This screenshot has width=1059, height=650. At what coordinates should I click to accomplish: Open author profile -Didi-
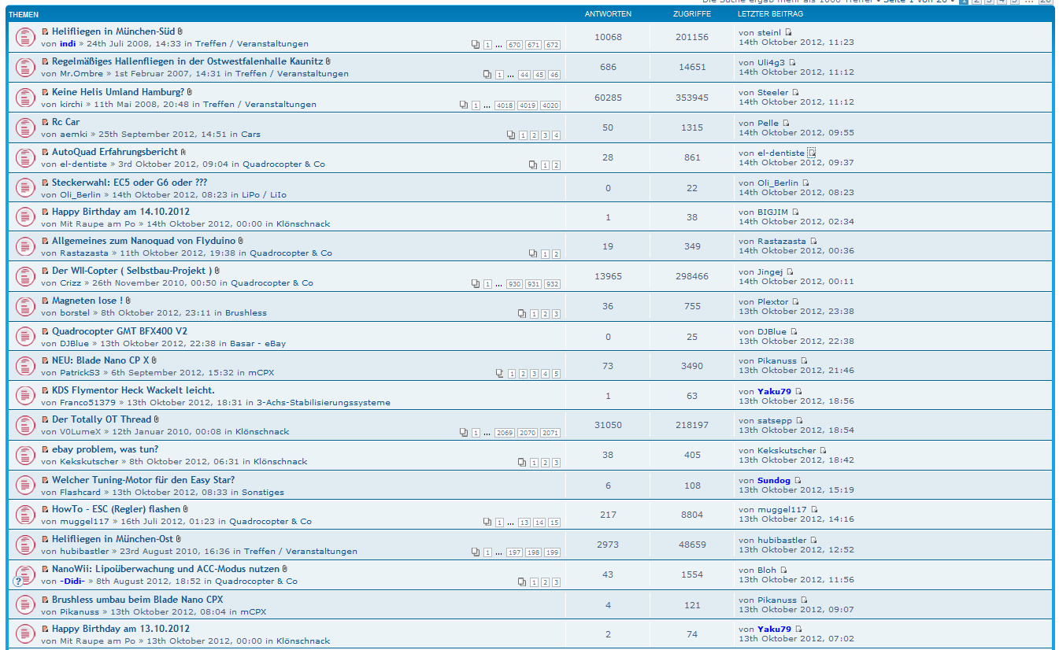coord(72,582)
